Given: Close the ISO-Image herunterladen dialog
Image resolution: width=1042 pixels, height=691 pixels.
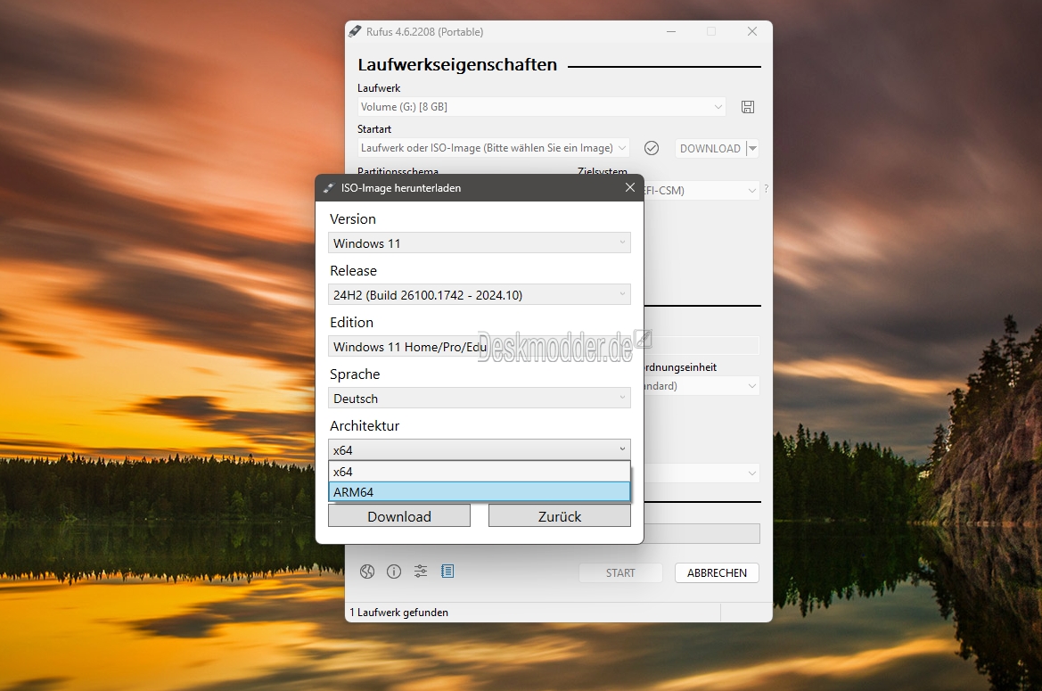Looking at the screenshot, I should click(x=630, y=188).
